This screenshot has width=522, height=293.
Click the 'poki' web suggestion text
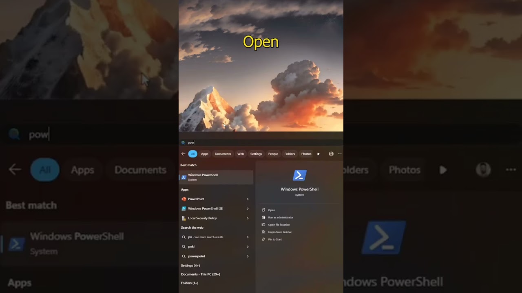191,247
